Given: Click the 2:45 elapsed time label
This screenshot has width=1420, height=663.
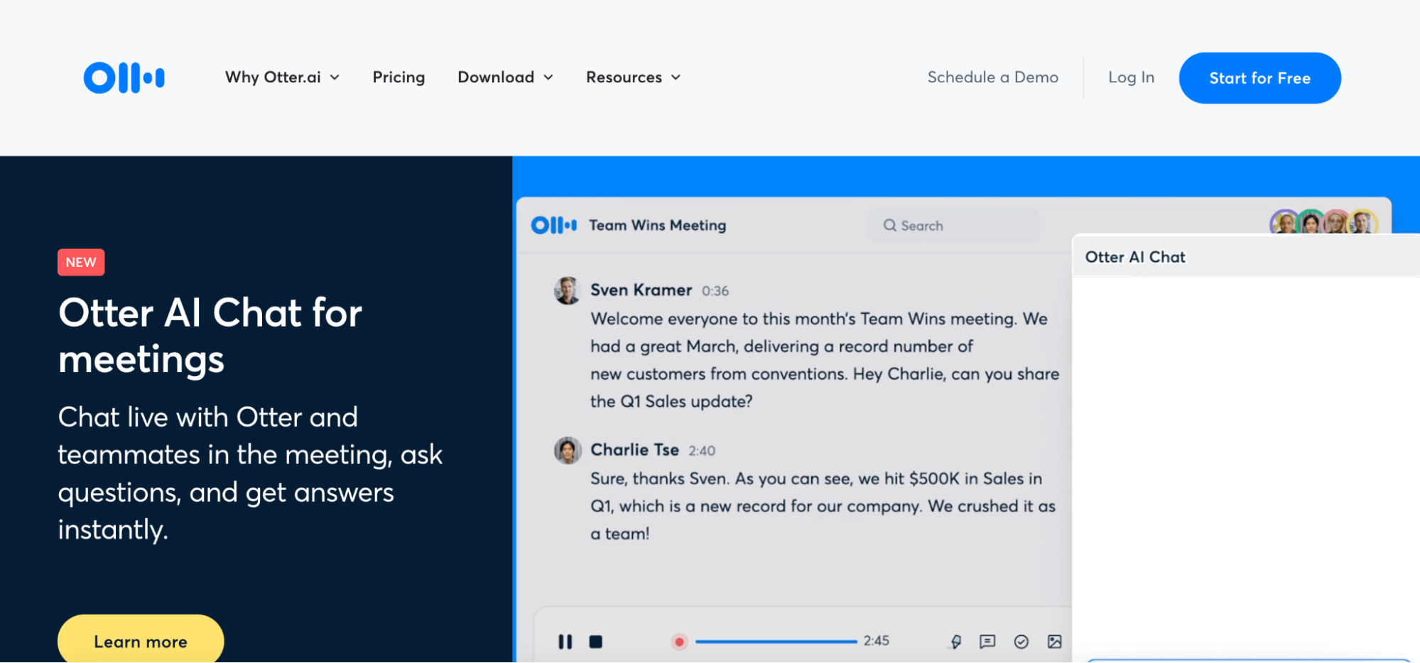Looking at the screenshot, I should coord(876,641).
